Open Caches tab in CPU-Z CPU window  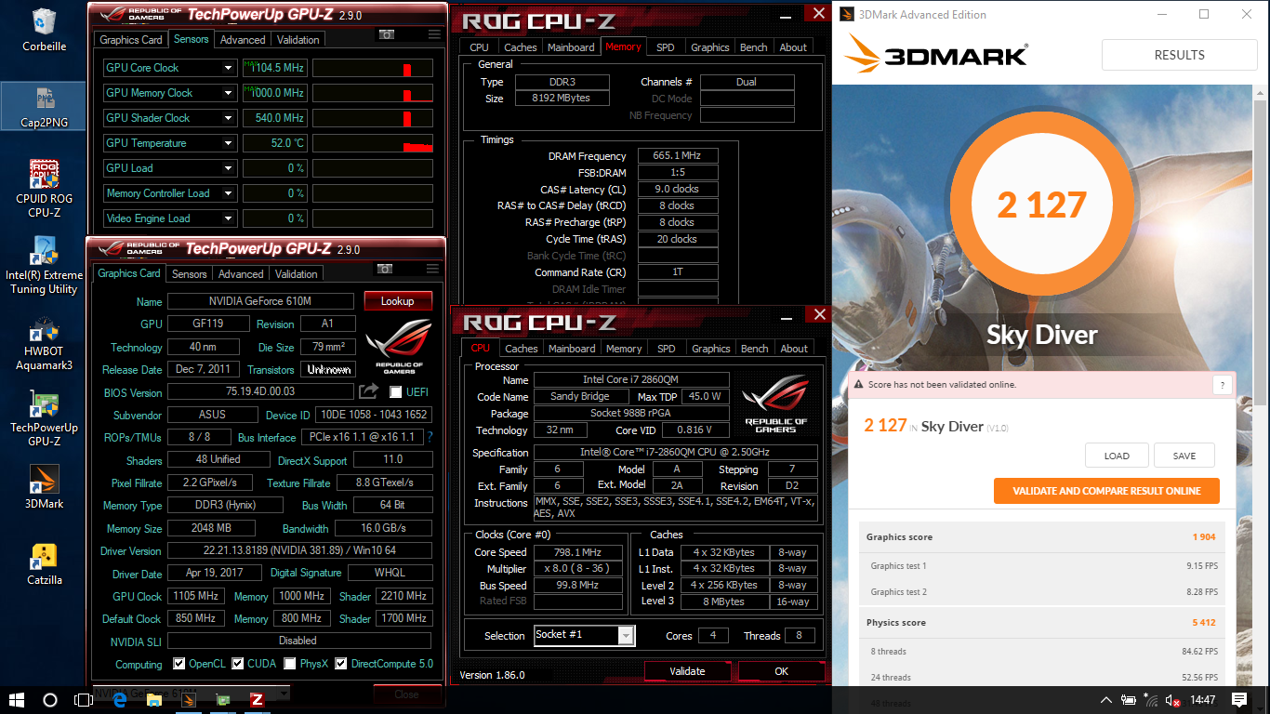coord(522,349)
